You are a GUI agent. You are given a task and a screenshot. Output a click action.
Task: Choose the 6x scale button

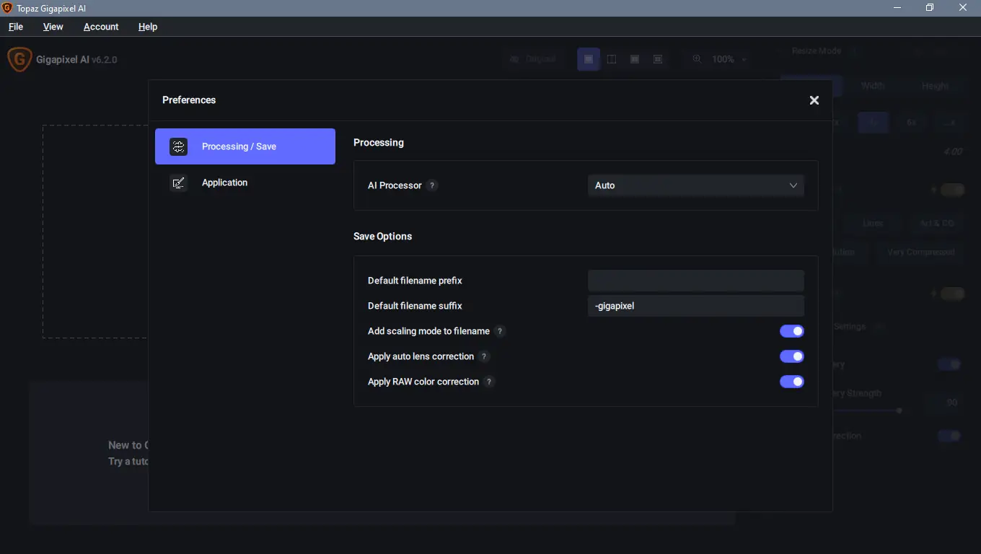point(912,123)
